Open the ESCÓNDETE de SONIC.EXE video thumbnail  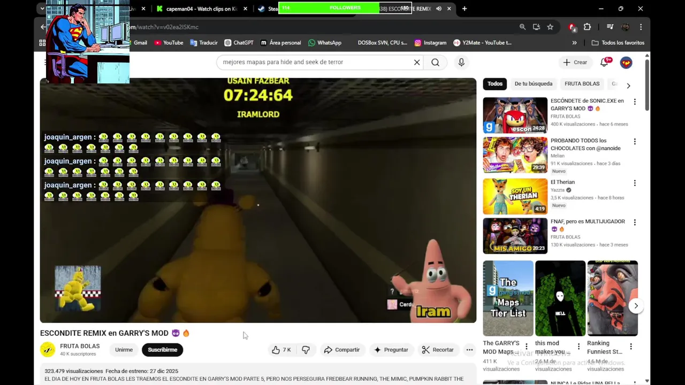[515, 115]
